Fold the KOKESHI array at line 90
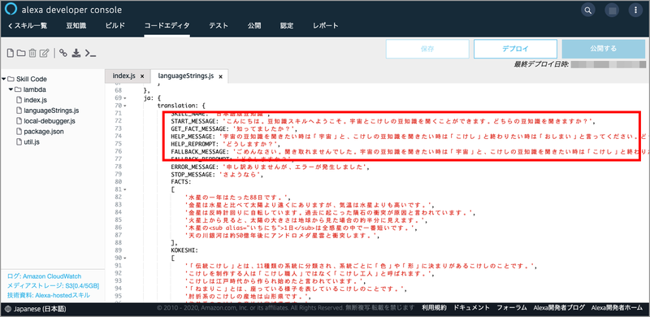This screenshot has width=650, height=317. coord(125,258)
